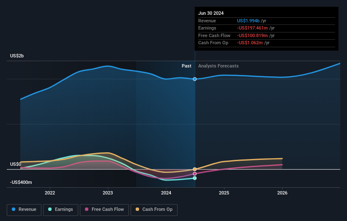
Task: Click the -US$1.062m cash from op value
Action: (250, 43)
